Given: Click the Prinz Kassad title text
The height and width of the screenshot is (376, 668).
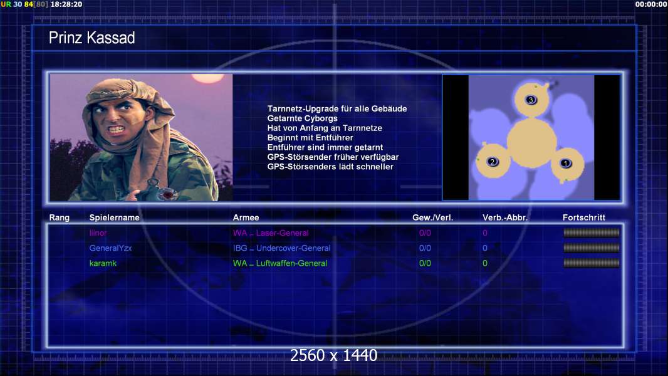Looking at the screenshot, I should [91, 38].
